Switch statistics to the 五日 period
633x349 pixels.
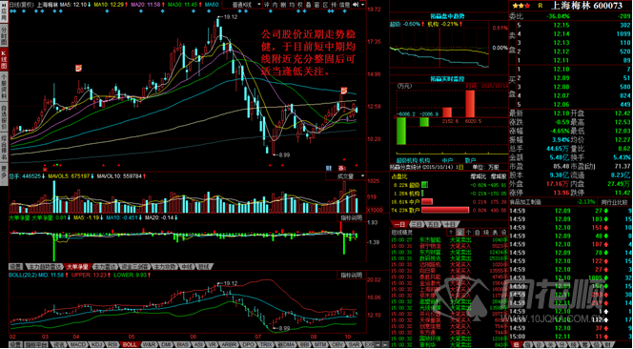432,224
